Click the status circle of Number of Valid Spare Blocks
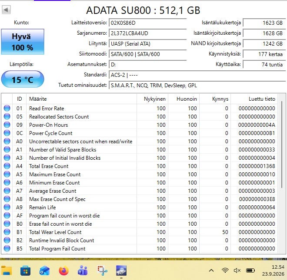The height and width of the screenshot is (280, 287). [x=7, y=149]
